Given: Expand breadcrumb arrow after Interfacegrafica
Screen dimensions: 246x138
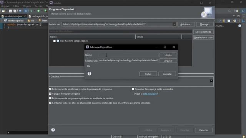Looking at the screenshot, I should (25, 21).
